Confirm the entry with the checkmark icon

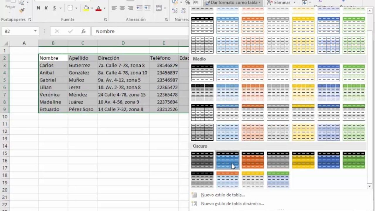click(70, 31)
